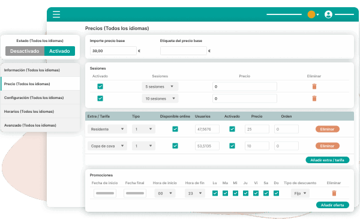Uncheck the Vi day checkbox
The height and width of the screenshot is (219, 360).
pos(256,193)
